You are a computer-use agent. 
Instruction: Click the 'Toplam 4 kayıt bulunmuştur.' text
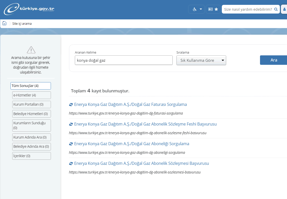point(100,91)
